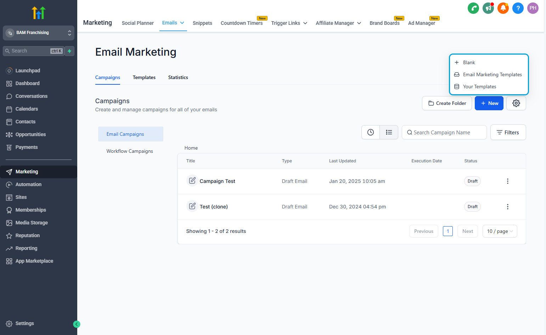Image resolution: width=546 pixels, height=335 pixels.
Task: Focus the Search Campaign Name field
Action: point(444,132)
